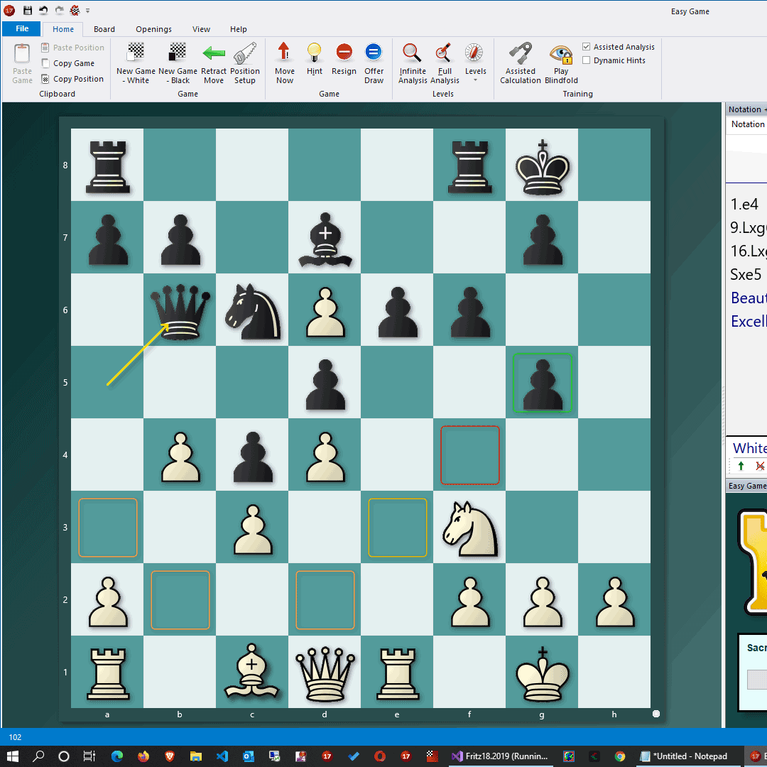
Task: Request a Hint with the lightbulb
Action: (x=315, y=60)
